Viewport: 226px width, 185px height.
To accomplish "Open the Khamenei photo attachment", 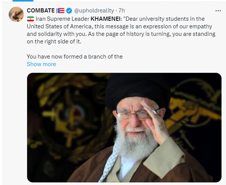I will [124, 128].
